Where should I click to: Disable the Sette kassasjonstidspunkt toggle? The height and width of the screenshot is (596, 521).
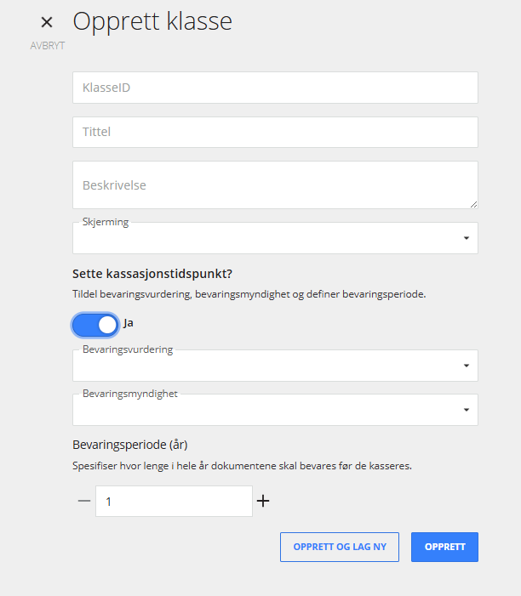[x=95, y=325]
